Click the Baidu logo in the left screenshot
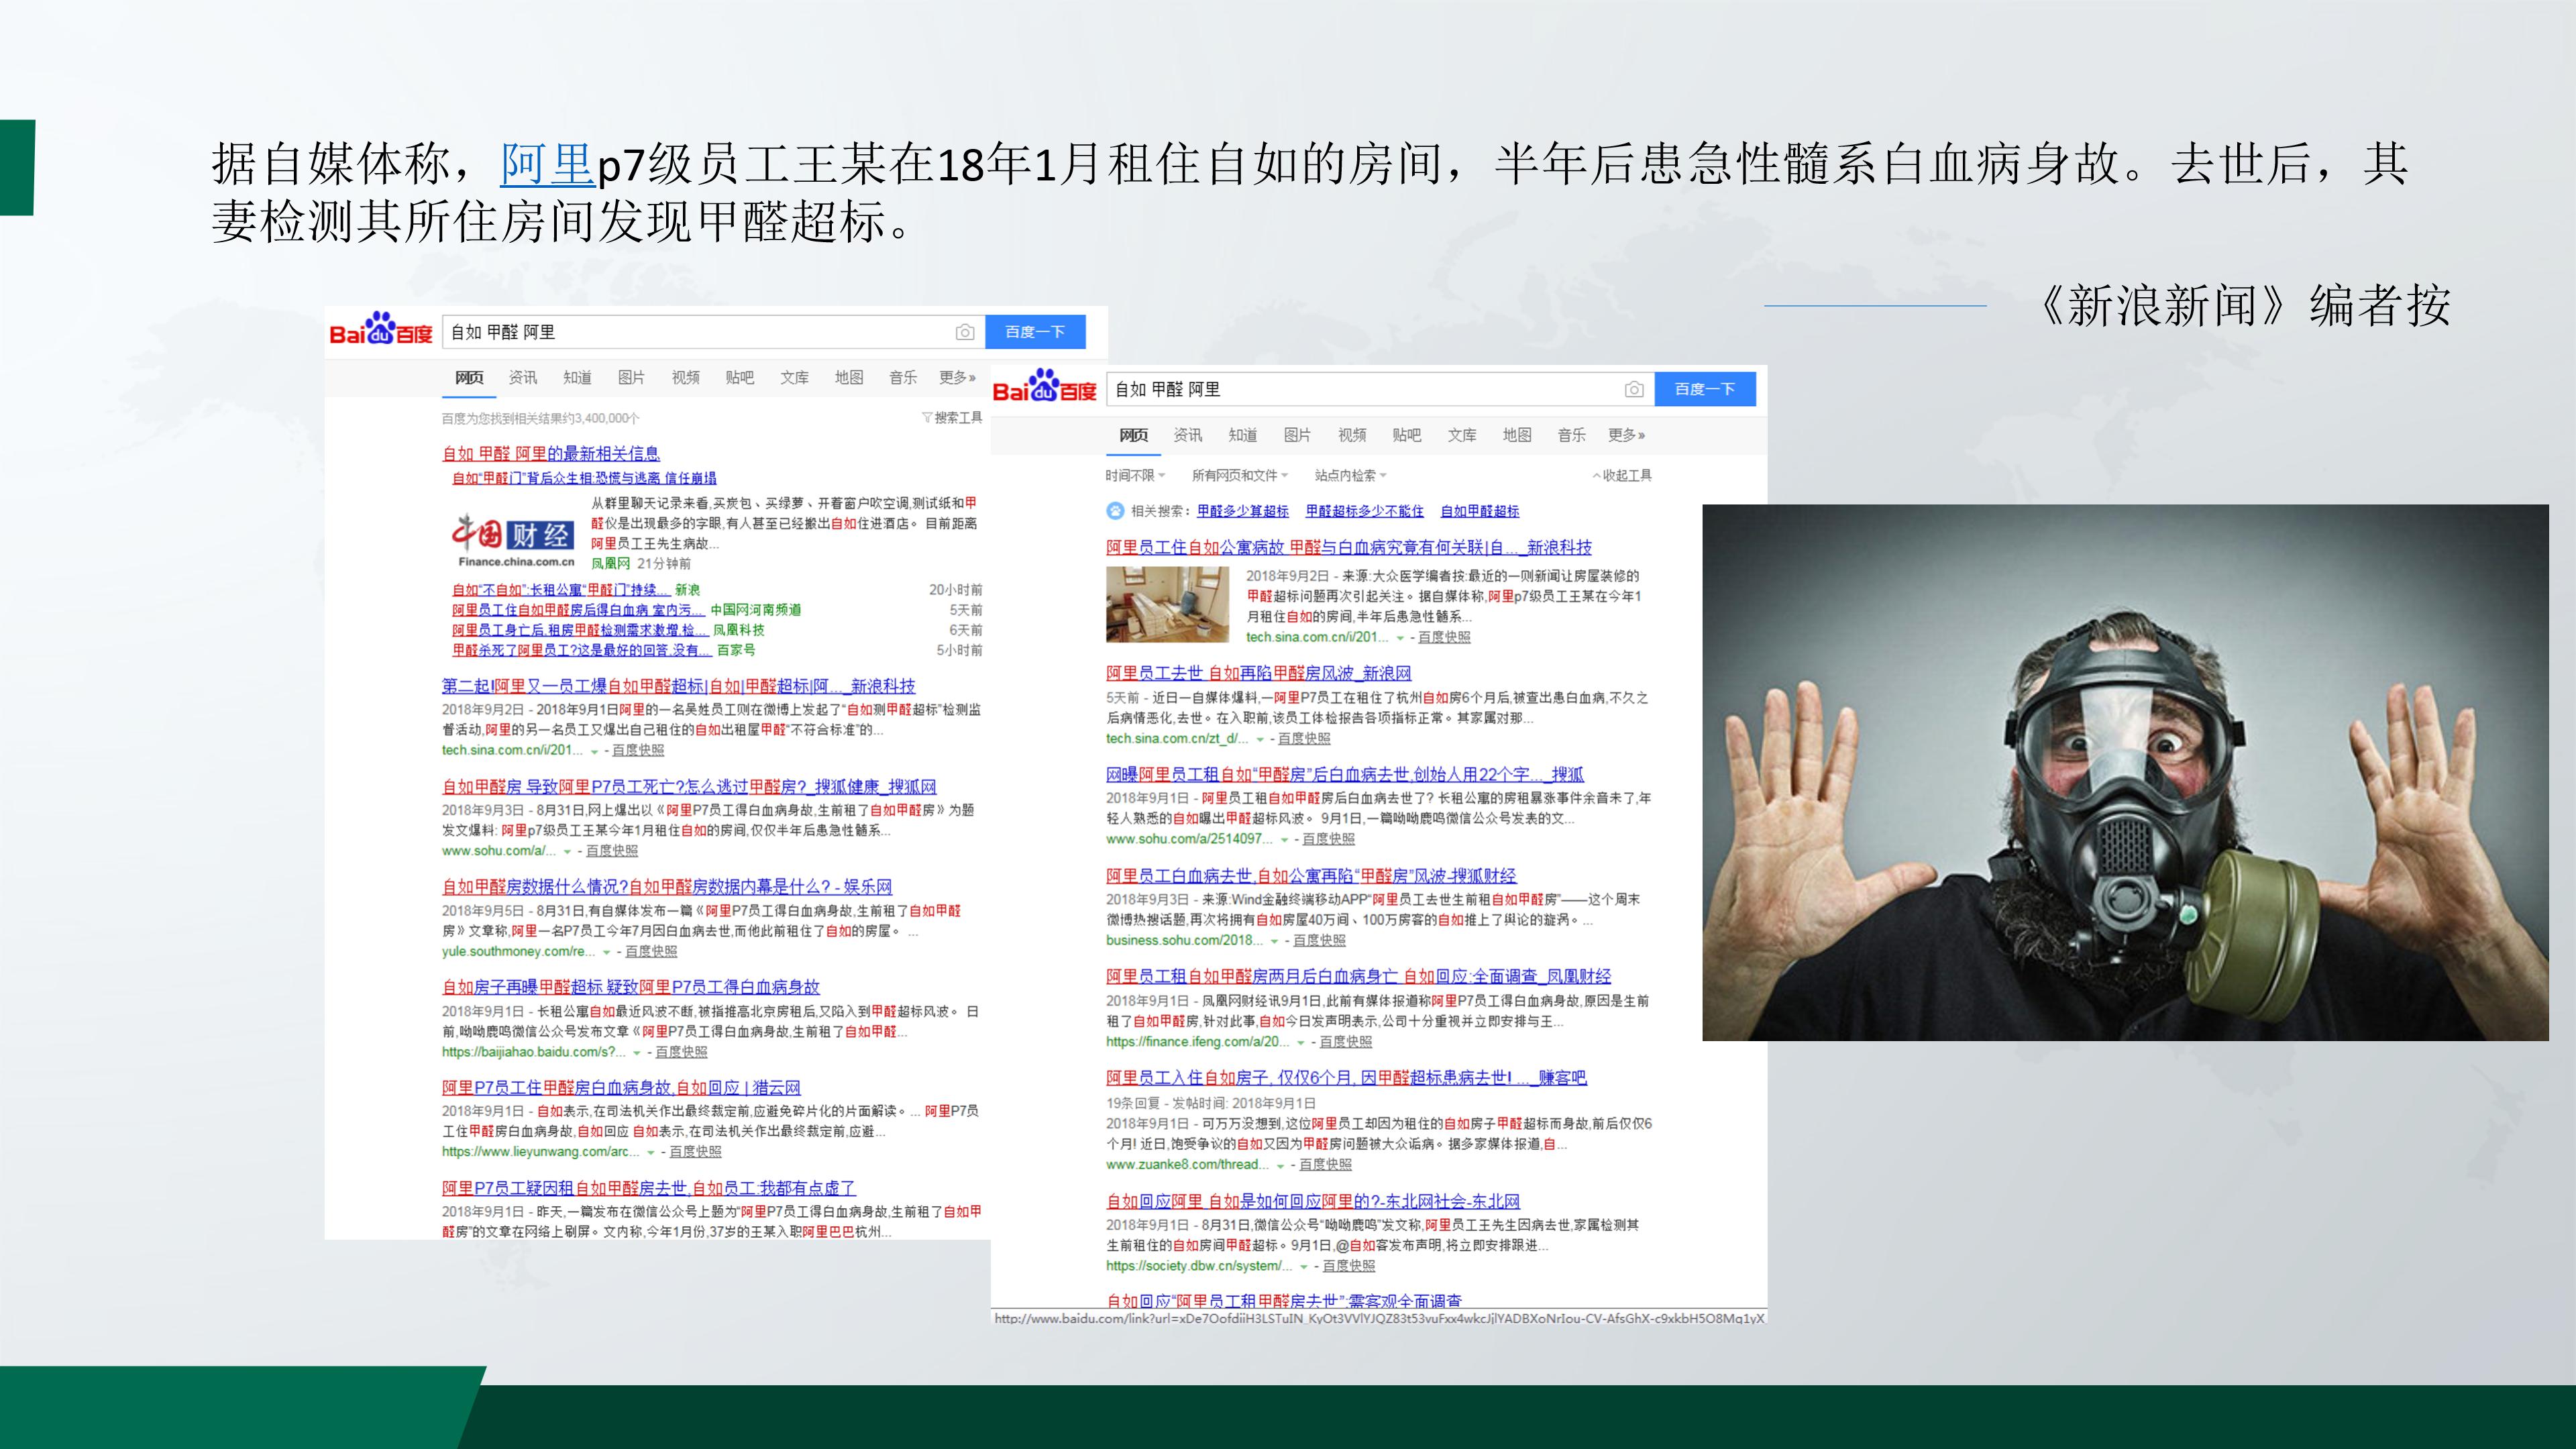This screenshot has height=1449, width=2576. click(381, 329)
